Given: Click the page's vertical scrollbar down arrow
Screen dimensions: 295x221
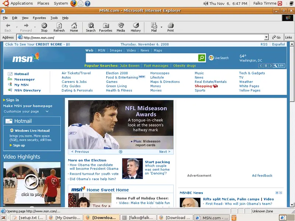Looking at the screenshot, I should tap(292, 204).
